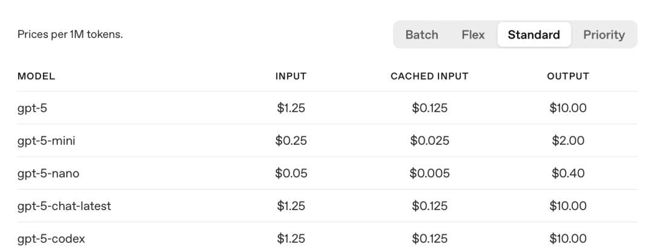Click the gpt-5-codex model name

pos(51,238)
